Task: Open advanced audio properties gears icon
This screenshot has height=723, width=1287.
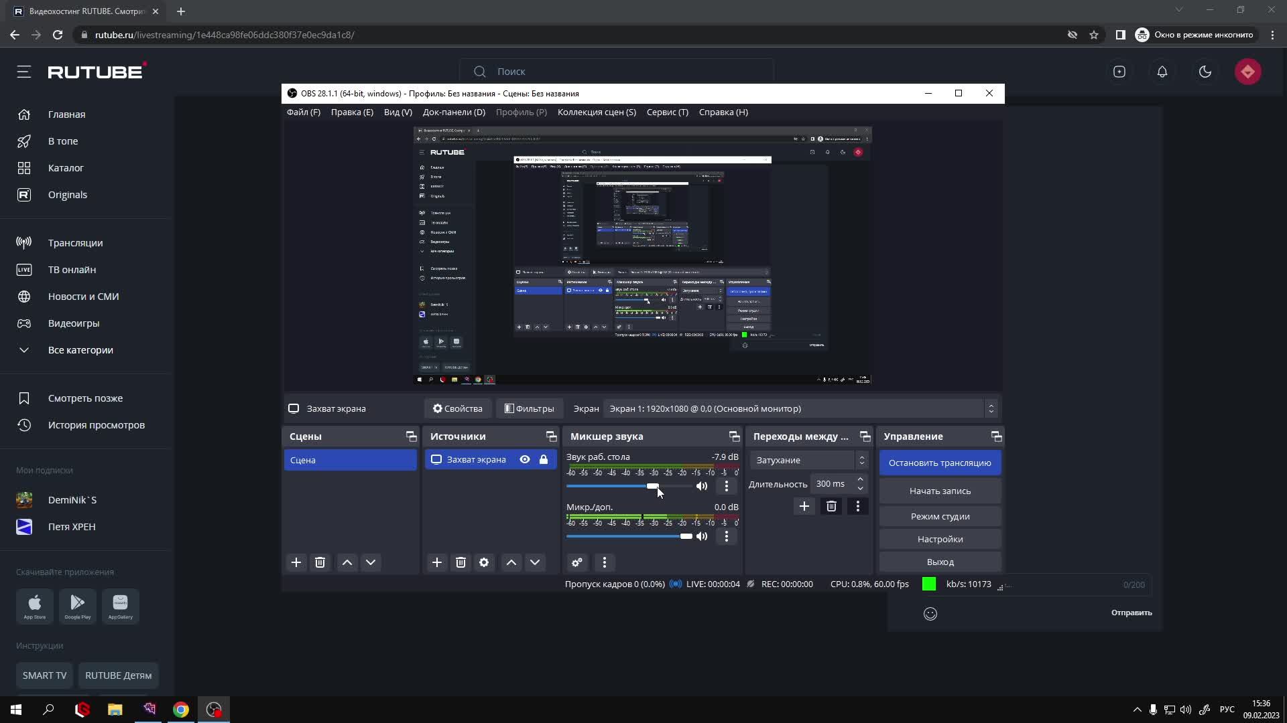Action: pos(576,562)
